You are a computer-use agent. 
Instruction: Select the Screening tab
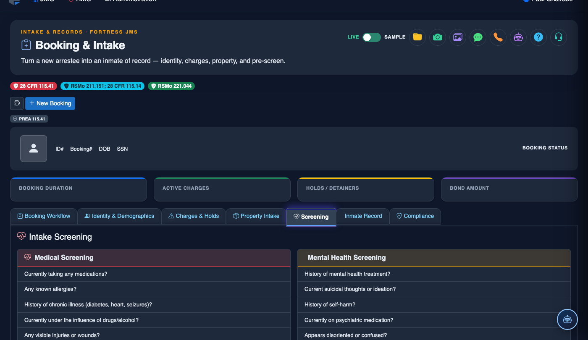click(311, 217)
